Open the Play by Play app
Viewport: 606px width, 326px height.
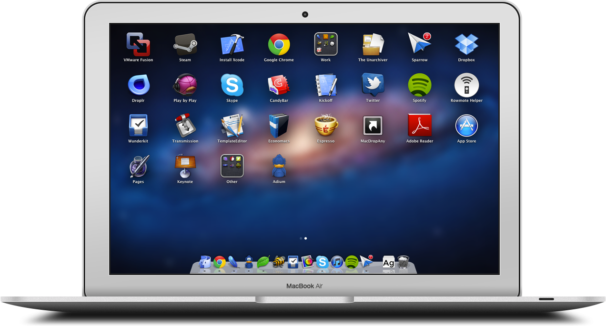click(x=185, y=85)
